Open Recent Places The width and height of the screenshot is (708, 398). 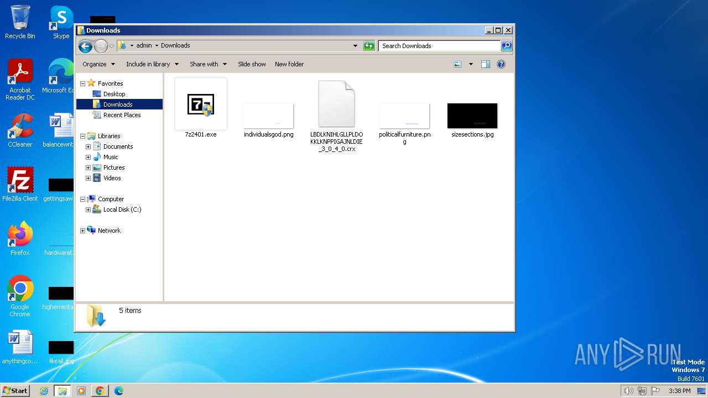click(122, 115)
